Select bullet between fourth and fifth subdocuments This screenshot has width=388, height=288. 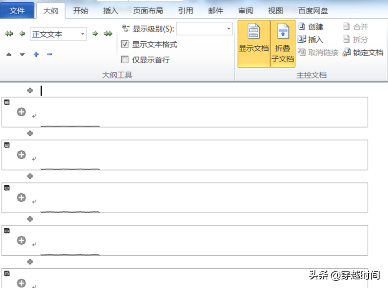pos(30,262)
